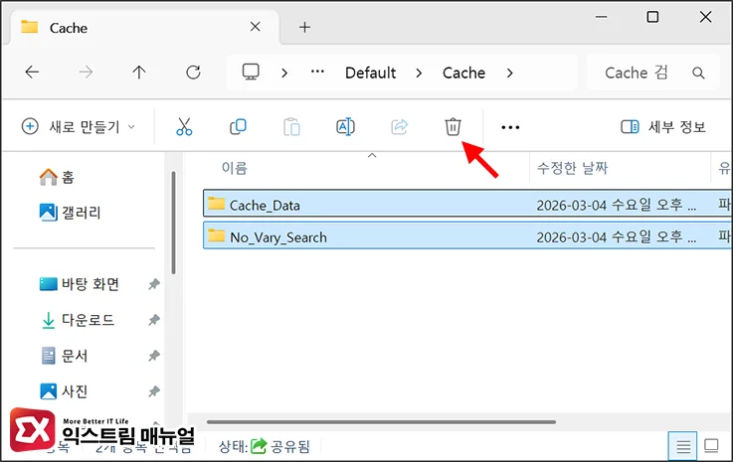Viewport: 733px width, 462px height.
Task: Click the pin icon next to 문서
Action: tap(154, 356)
